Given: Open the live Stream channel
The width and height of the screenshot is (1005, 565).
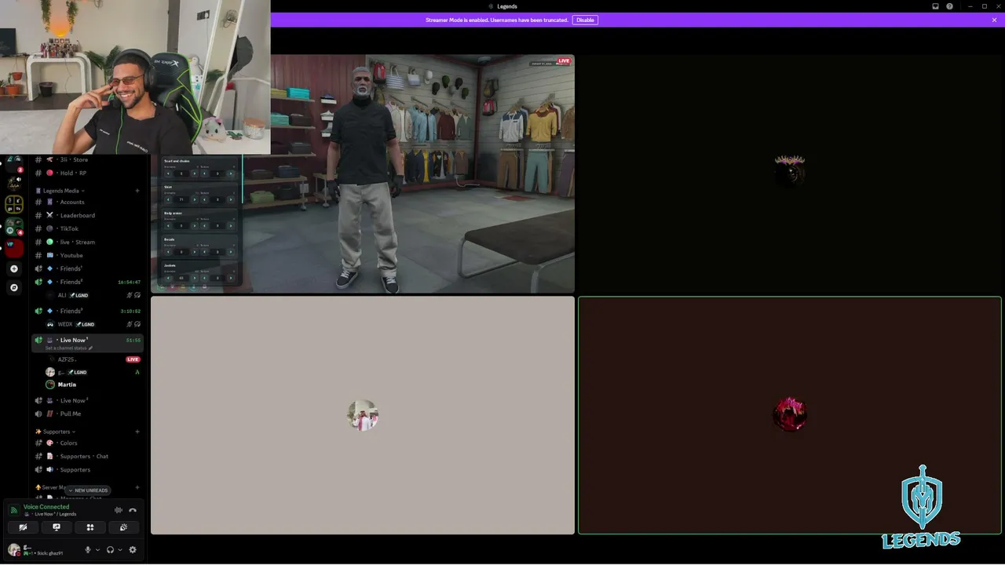Looking at the screenshot, I should coord(86,242).
